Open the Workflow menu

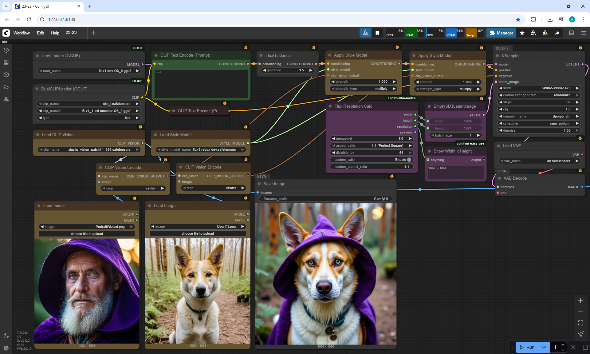(22, 33)
